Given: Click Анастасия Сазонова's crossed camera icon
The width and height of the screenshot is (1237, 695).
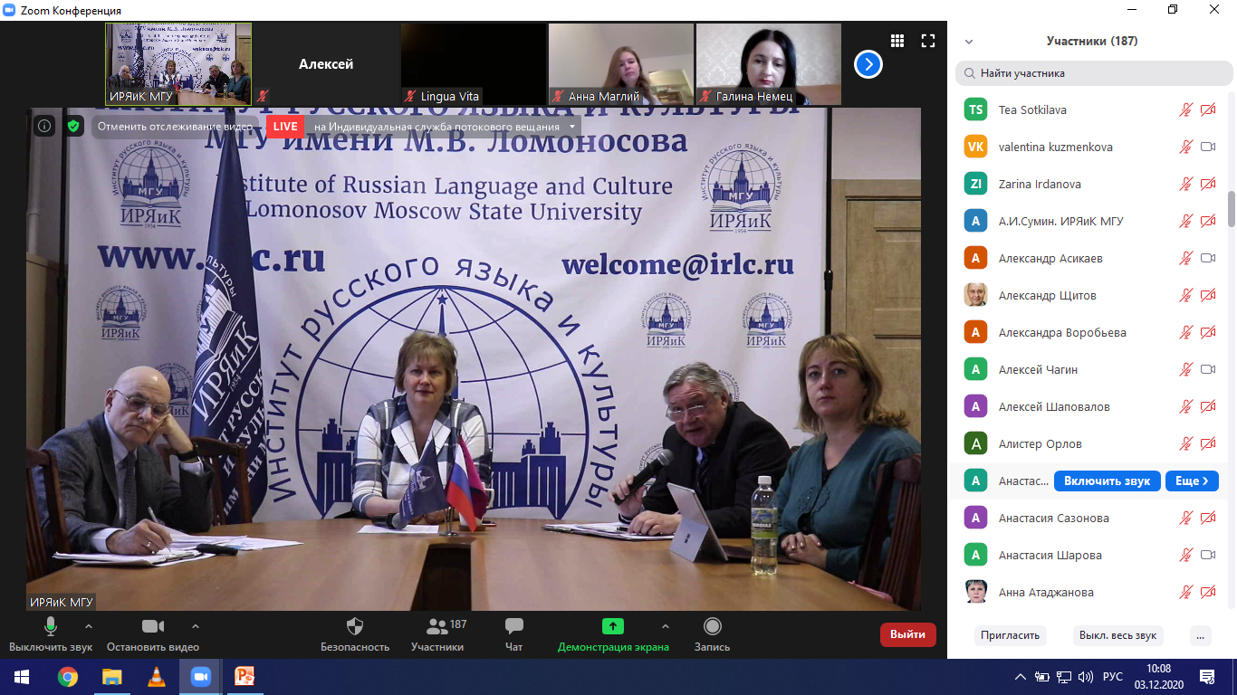Looking at the screenshot, I should [1207, 518].
